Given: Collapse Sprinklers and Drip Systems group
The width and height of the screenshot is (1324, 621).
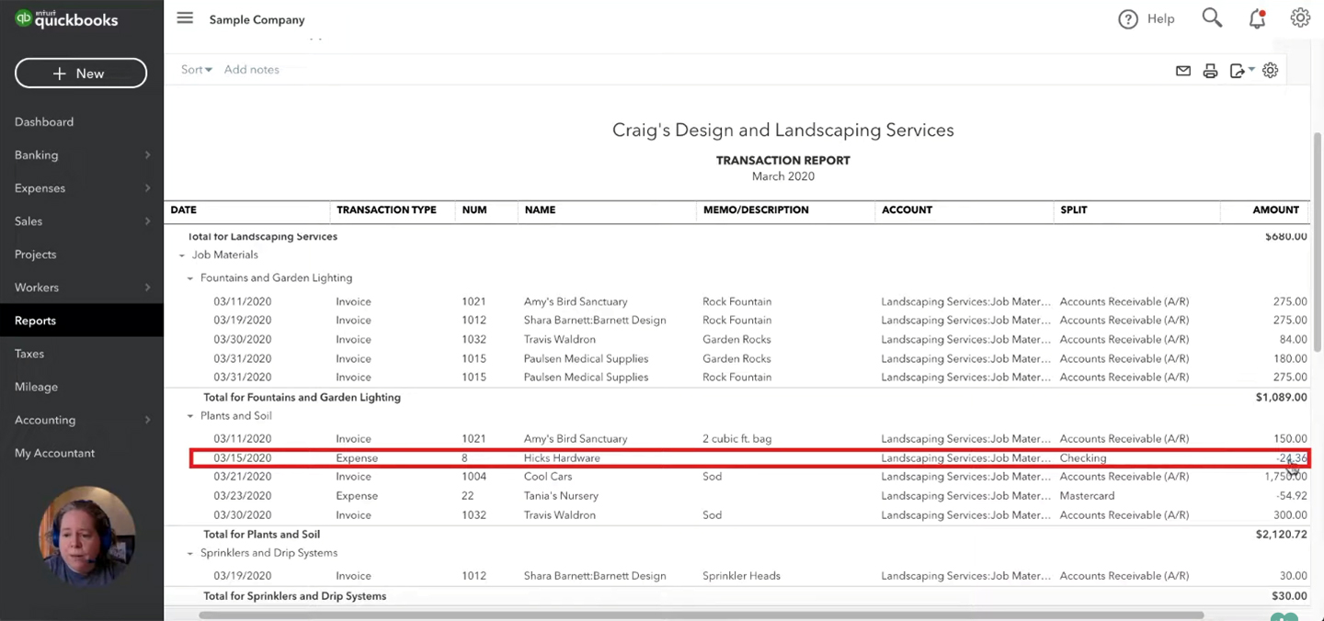Looking at the screenshot, I should (x=190, y=553).
